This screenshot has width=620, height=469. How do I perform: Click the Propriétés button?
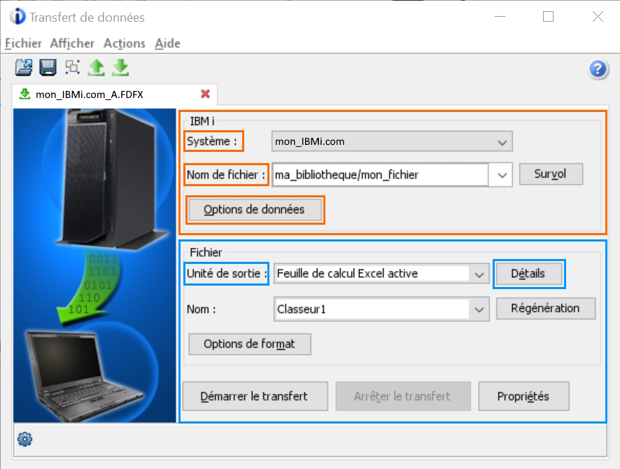(x=523, y=395)
